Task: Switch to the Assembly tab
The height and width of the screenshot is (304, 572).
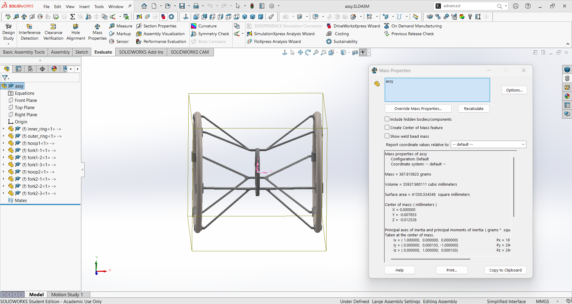Action: click(60, 52)
